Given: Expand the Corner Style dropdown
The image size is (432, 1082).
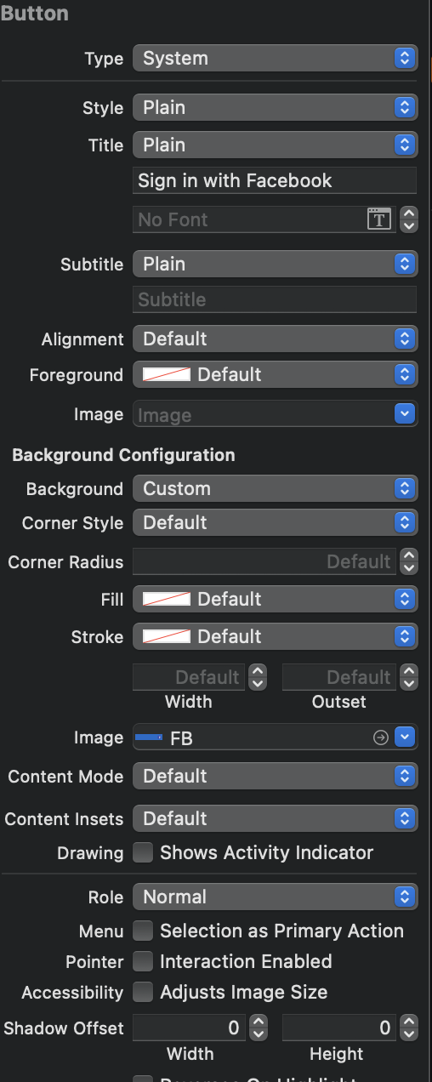Looking at the screenshot, I should 275,522.
